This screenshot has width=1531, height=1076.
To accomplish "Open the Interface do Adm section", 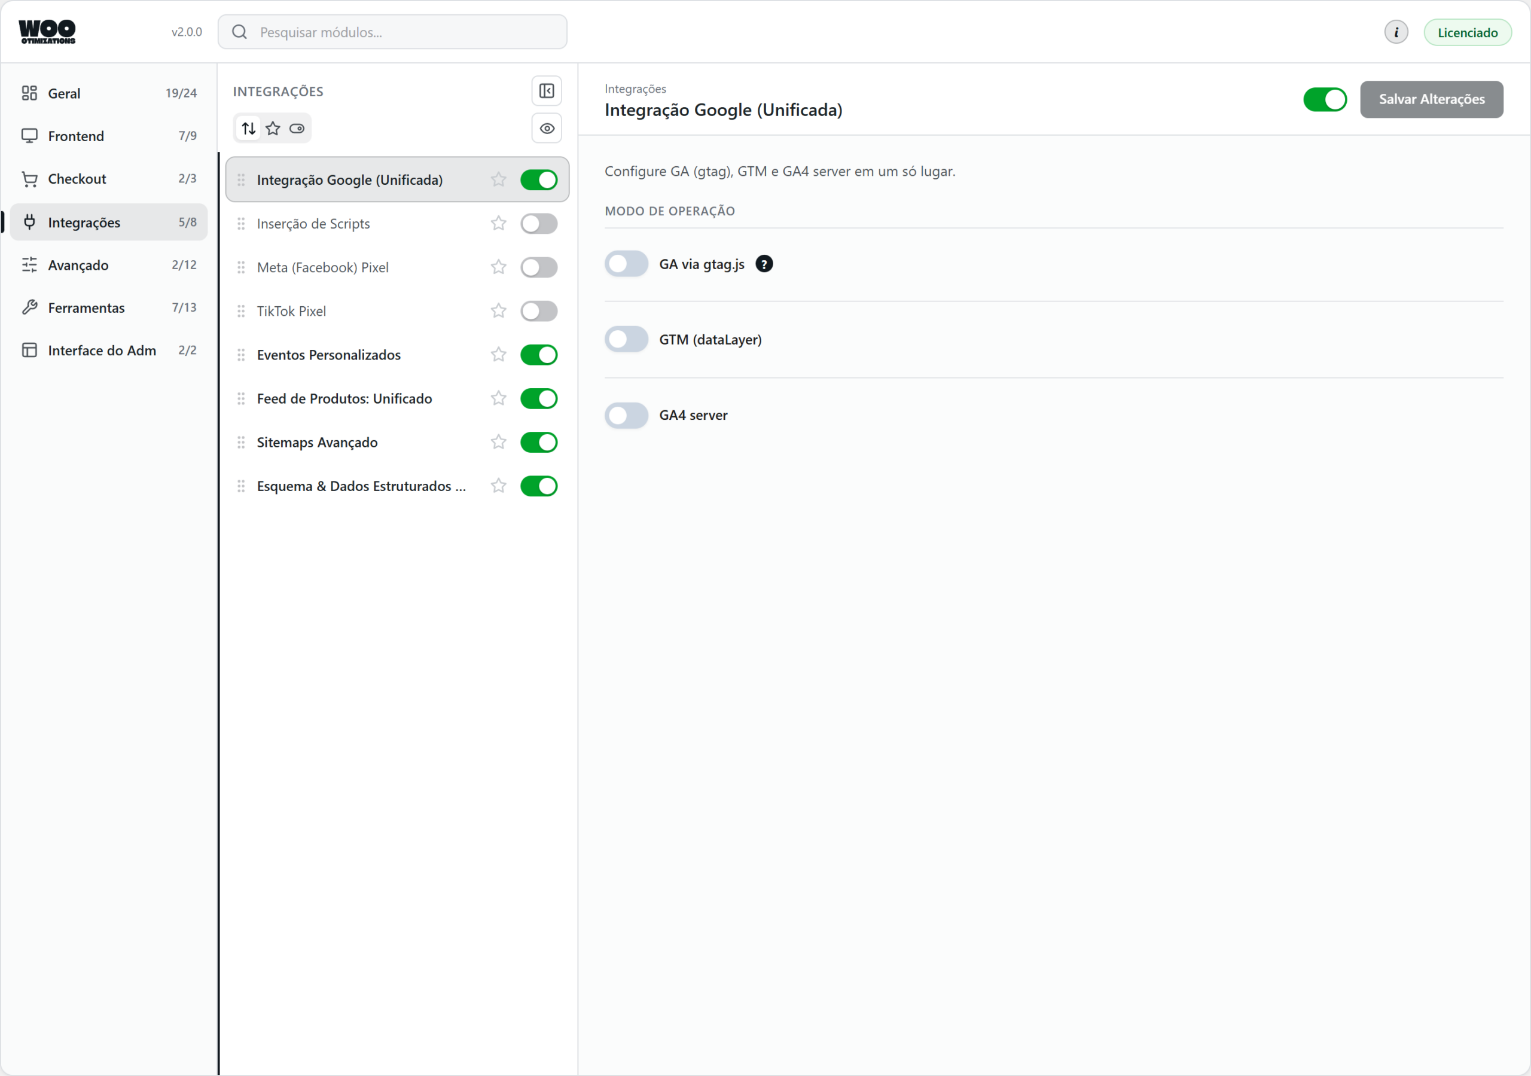I will [x=109, y=350].
